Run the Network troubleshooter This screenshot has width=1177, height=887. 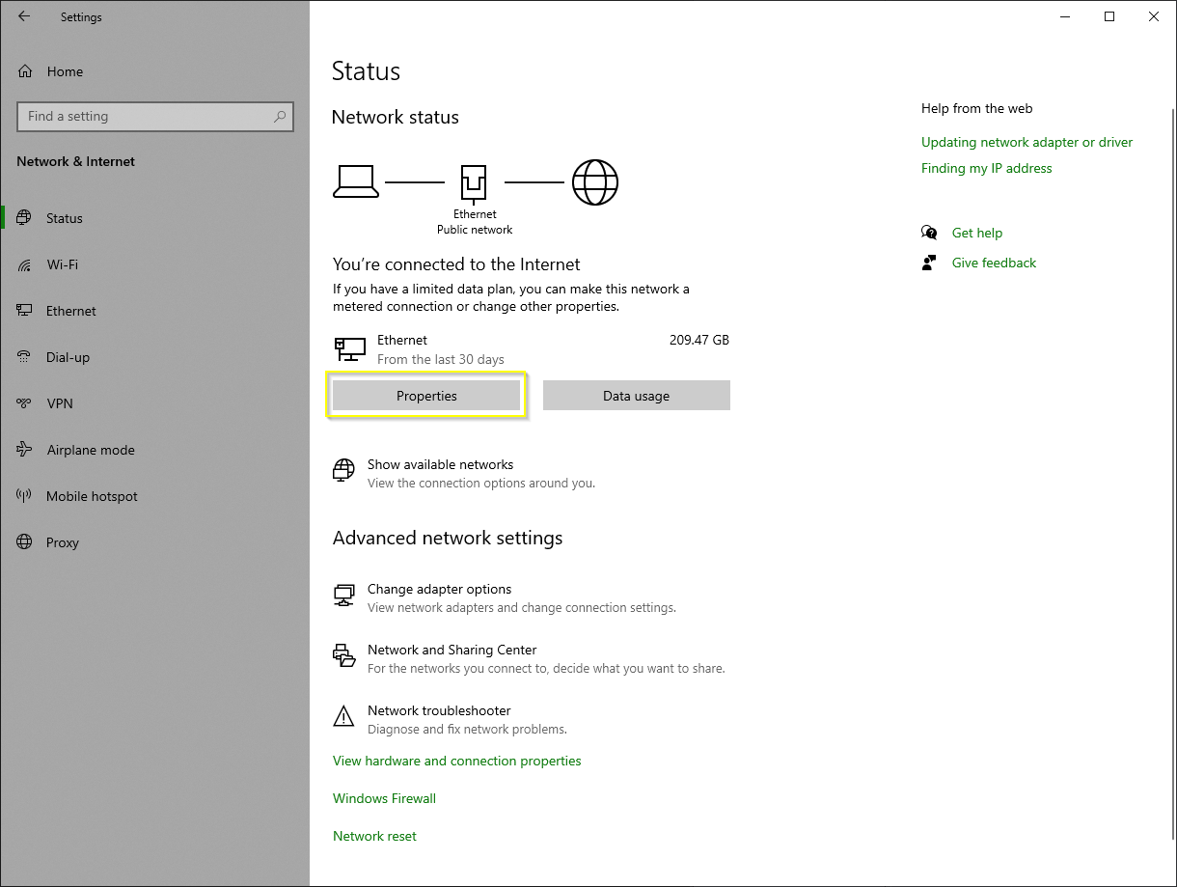click(451, 719)
